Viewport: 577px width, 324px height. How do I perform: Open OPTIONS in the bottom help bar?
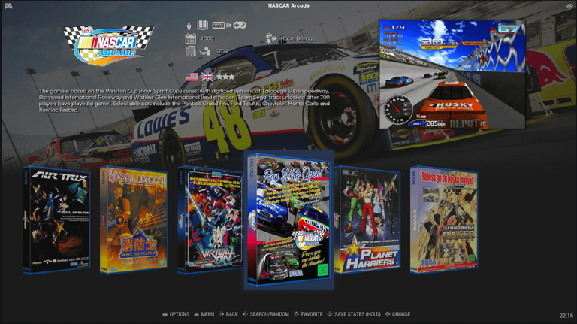[x=176, y=314]
